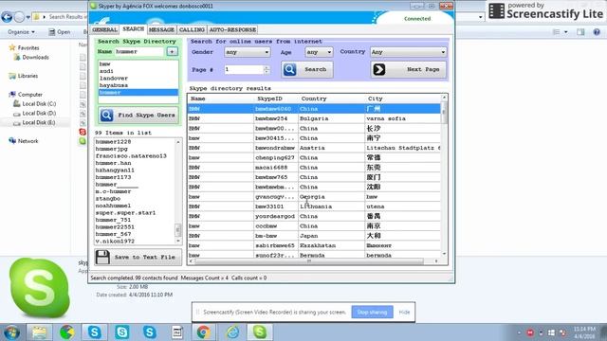This screenshot has height=341, width=607.
Task: Select the Kazakhstan result row
Action: click(x=314, y=245)
